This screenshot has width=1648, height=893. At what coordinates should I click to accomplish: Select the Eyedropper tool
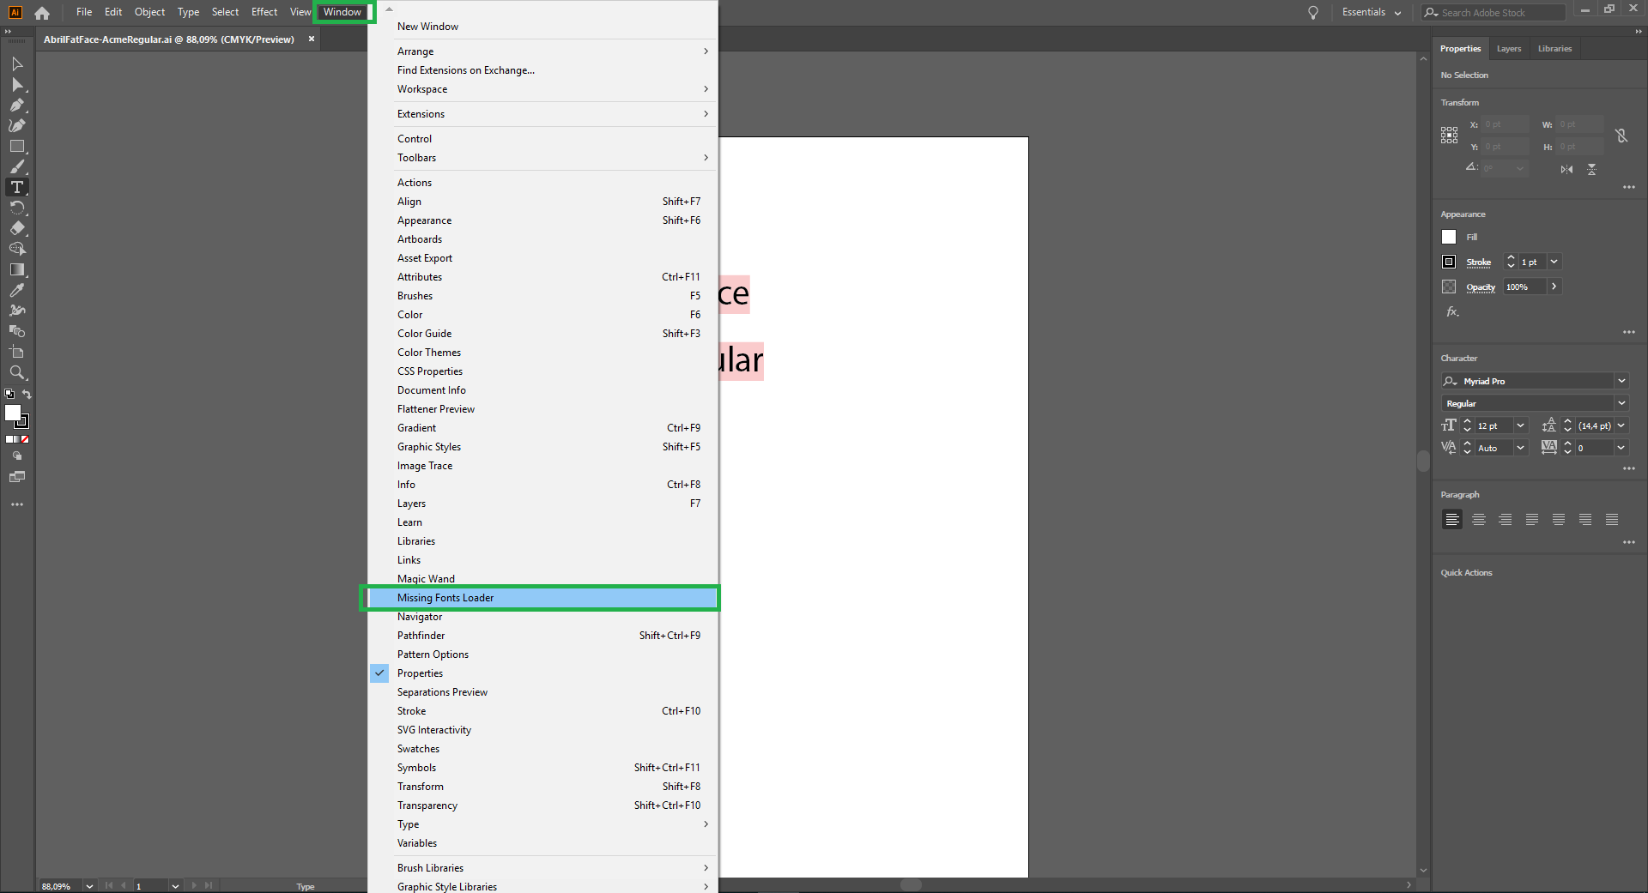coord(17,290)
